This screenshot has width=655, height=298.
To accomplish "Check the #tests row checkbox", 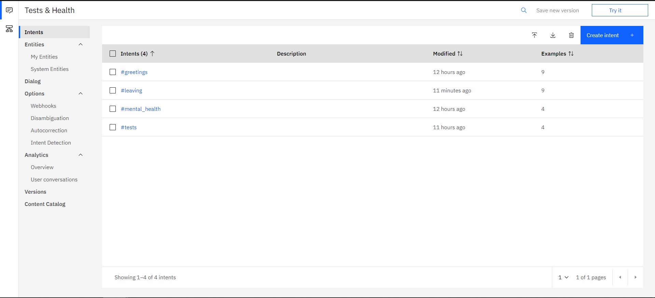I will coord(113,127).
